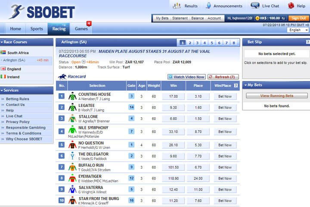Click the Win/Place column help question icon
The image size is (310, 207).
click(236, 85)
